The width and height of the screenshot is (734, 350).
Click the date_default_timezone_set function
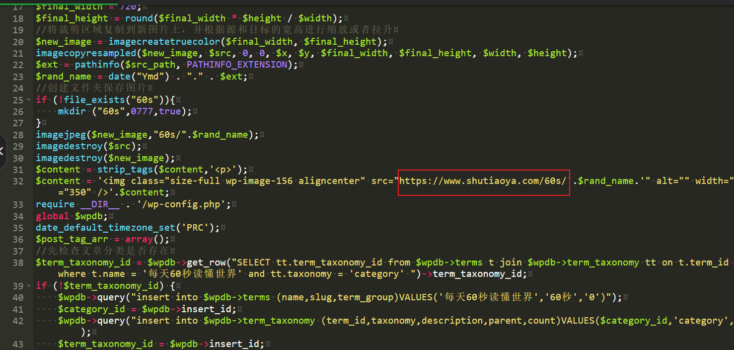(105, 228)
